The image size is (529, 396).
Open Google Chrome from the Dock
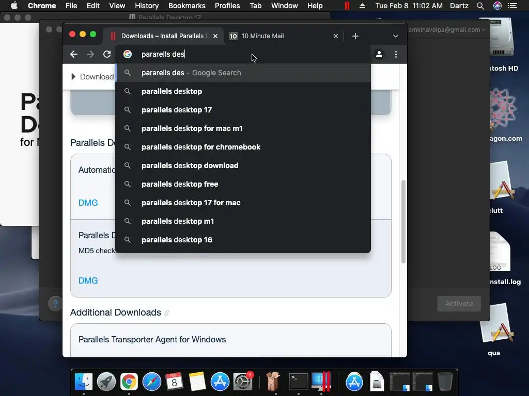[129, 382]
